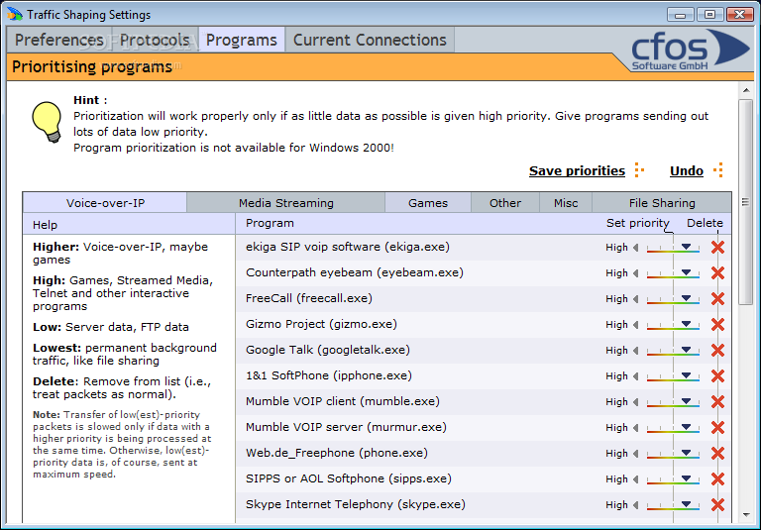The height and width of the screenshot is (530, 761).
Task: Delete SIPPS or AOL Softphone entry
Action: (x=717, y=479)
